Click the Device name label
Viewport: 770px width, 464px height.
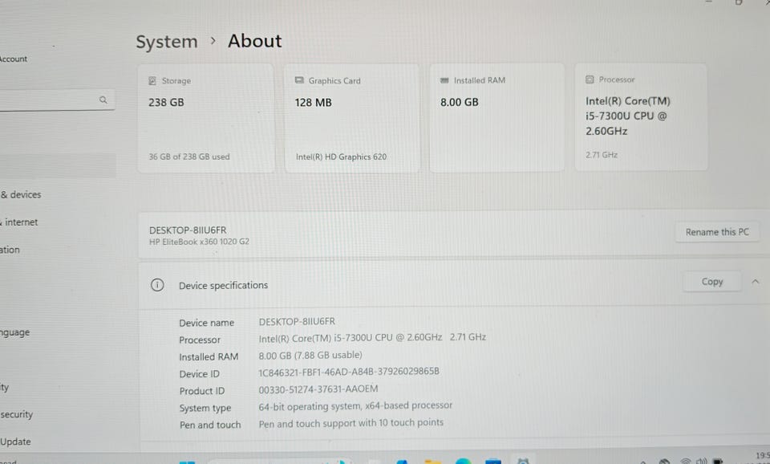coord(206,323)
